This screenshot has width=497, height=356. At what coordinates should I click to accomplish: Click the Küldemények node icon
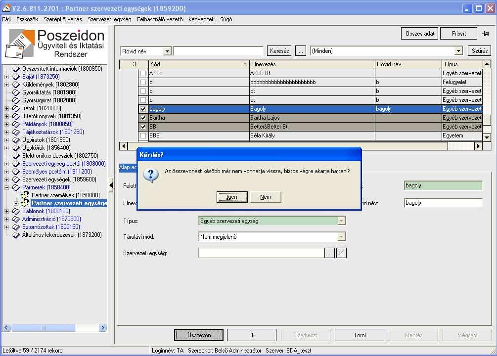(15, 85)
